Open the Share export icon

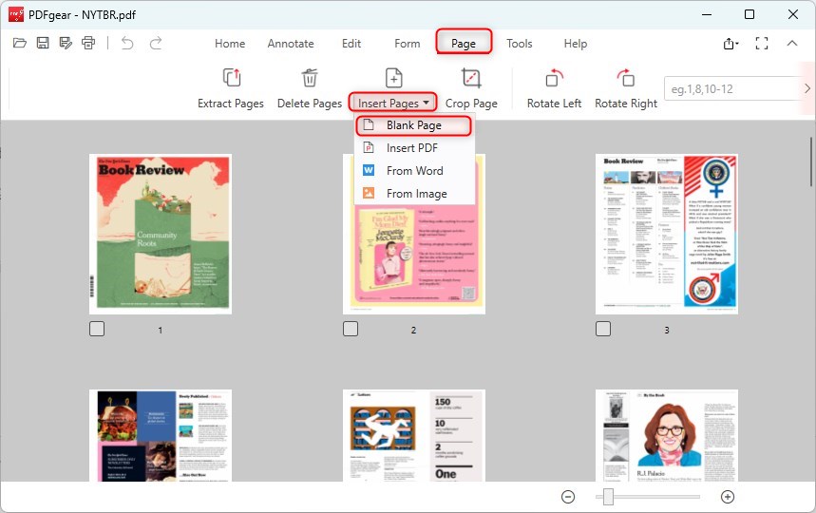pos(731,44)
